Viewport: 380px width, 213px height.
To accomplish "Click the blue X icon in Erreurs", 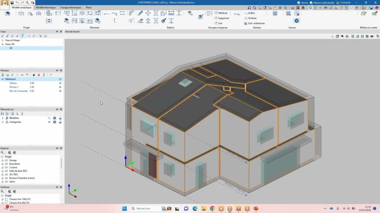I will tap(297, 21).
